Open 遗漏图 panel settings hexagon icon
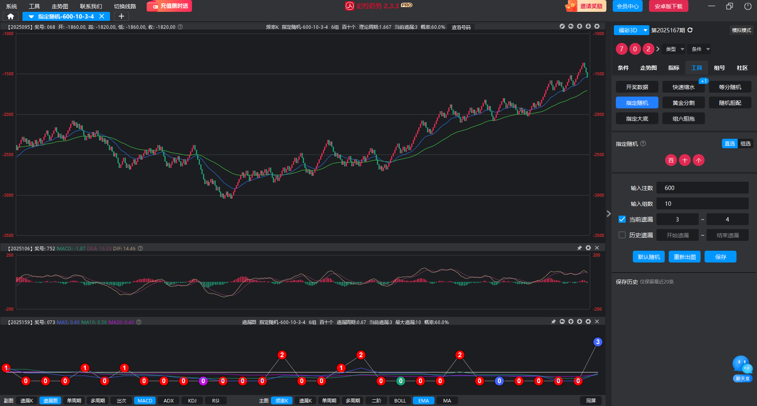Screen dimensions: 757x406 (588, 322)
